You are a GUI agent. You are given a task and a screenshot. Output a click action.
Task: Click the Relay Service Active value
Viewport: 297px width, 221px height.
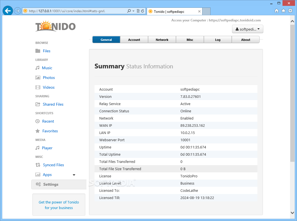pos(185,104)
